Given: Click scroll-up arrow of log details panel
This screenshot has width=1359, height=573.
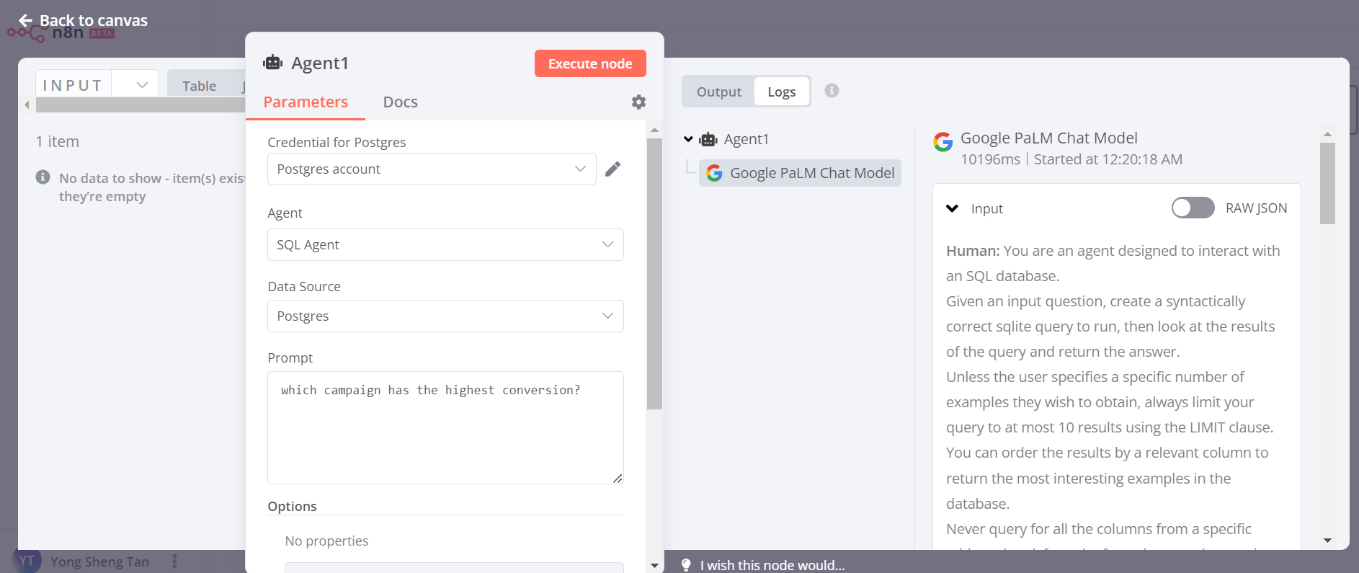Looking at the screenshot, I should point(1327,134).
